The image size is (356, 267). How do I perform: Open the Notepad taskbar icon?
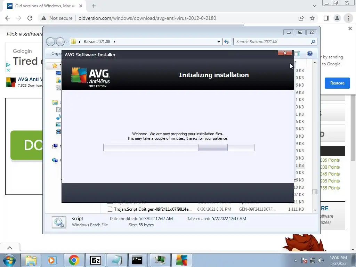[117, 260]
